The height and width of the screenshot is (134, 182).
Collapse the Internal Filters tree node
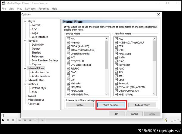(25, 68)
